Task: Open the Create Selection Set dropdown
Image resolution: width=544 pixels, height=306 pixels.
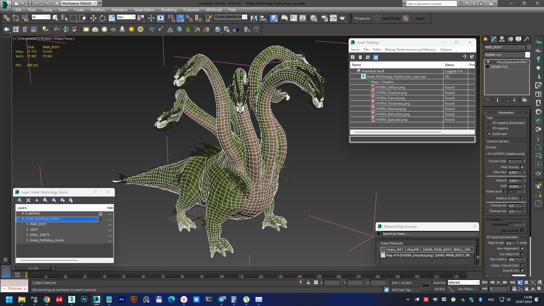Action: click(245, 17)
